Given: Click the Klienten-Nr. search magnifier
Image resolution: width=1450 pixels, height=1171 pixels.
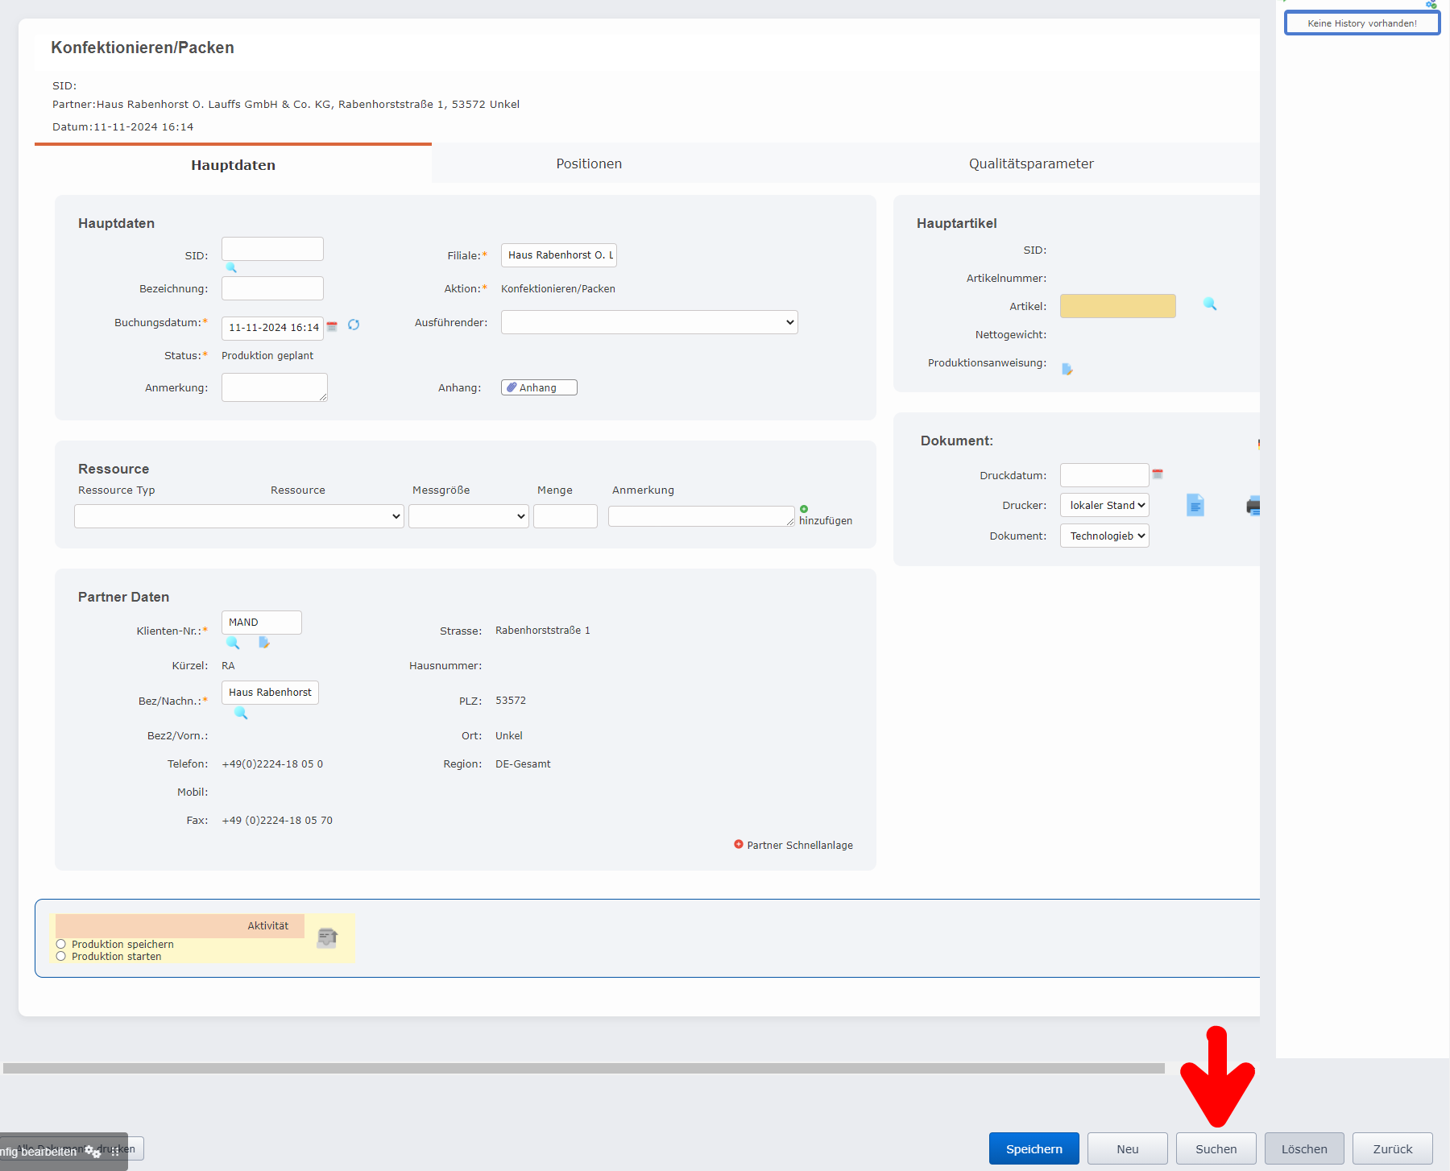Looking at the screenshot, I should [x=233, y=643].
